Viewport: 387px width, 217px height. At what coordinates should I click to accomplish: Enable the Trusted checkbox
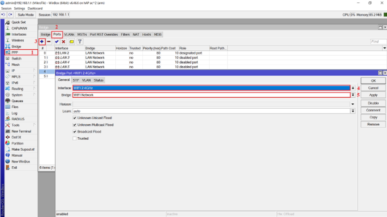pos(74,138)
